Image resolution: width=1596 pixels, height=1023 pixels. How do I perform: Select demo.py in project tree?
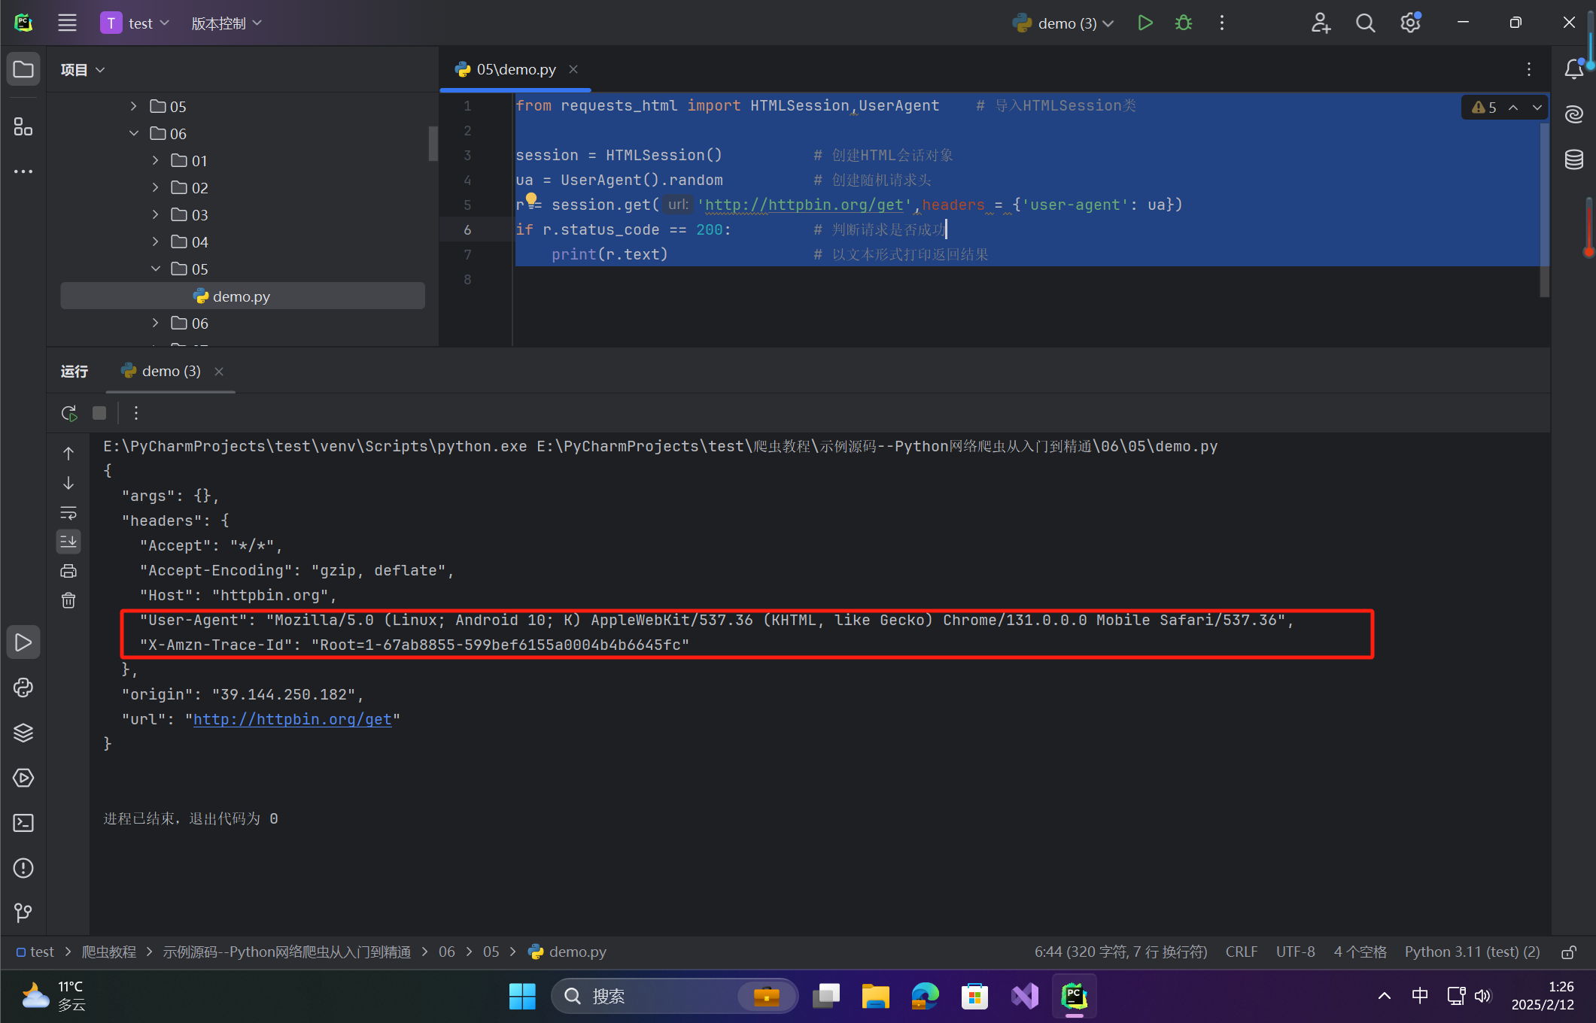242,296
